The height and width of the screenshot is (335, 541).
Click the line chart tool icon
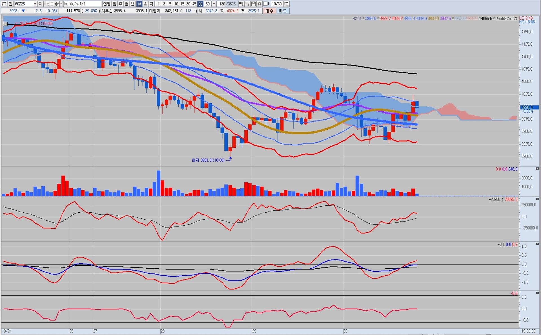coord(247,4)
